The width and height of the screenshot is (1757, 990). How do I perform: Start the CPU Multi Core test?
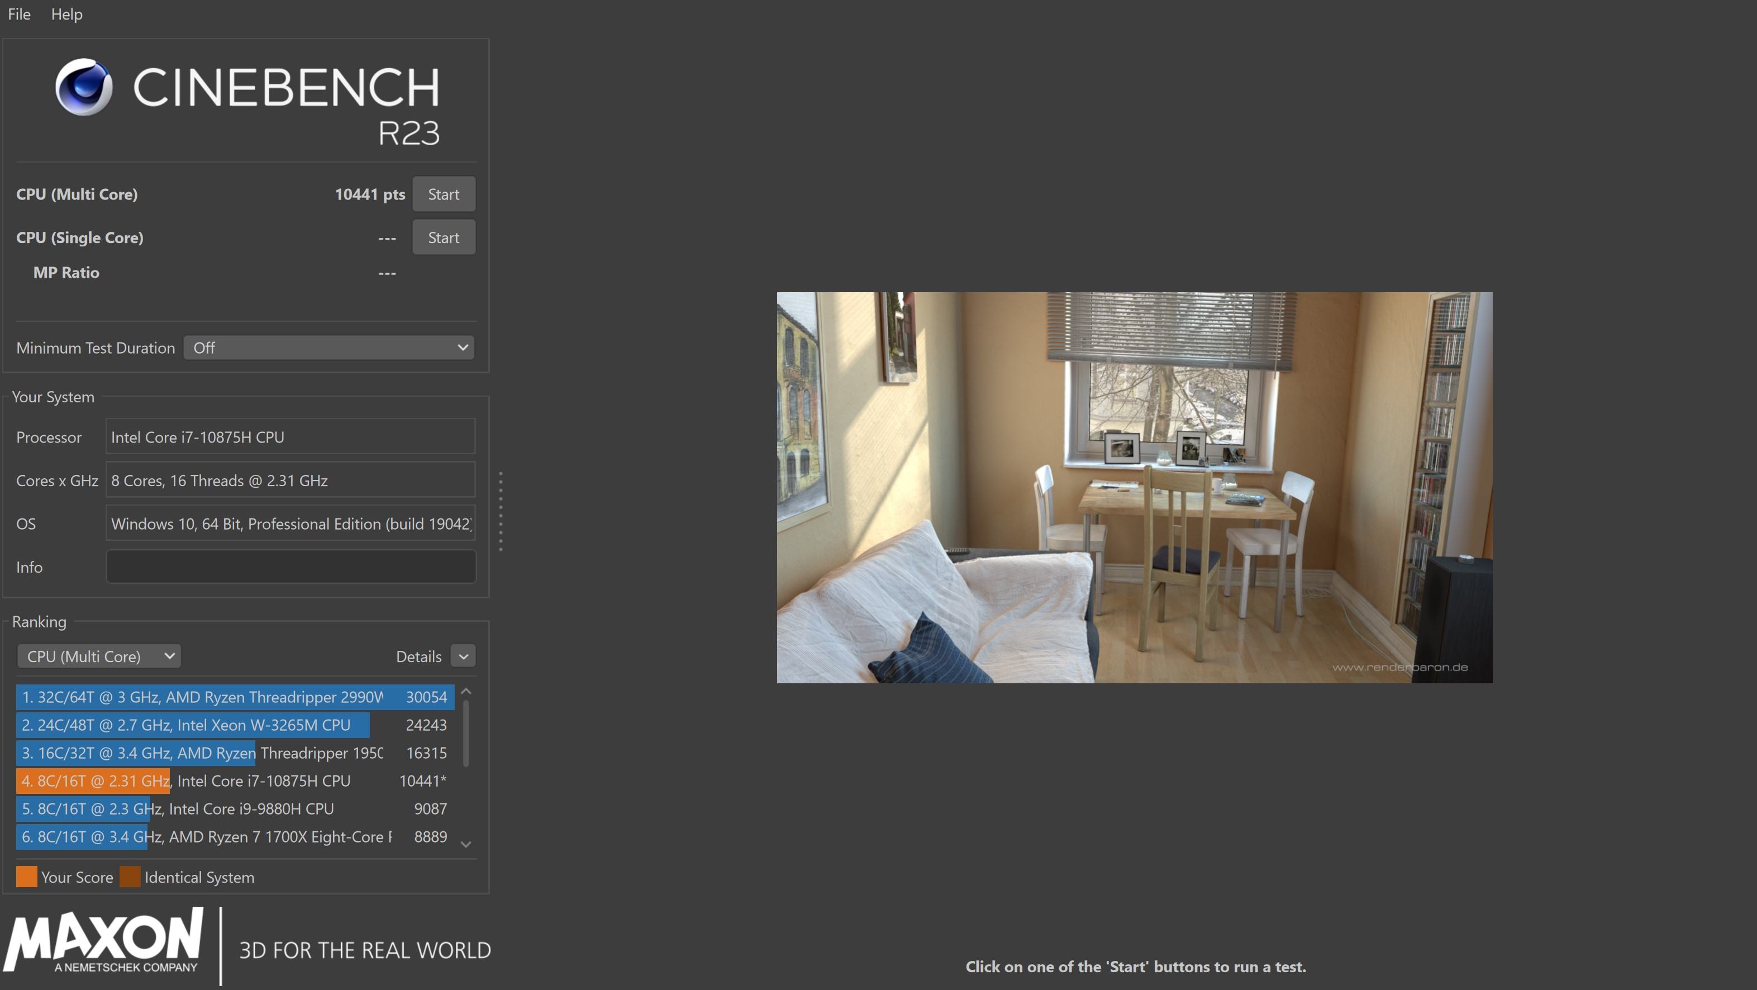[444, 194]
